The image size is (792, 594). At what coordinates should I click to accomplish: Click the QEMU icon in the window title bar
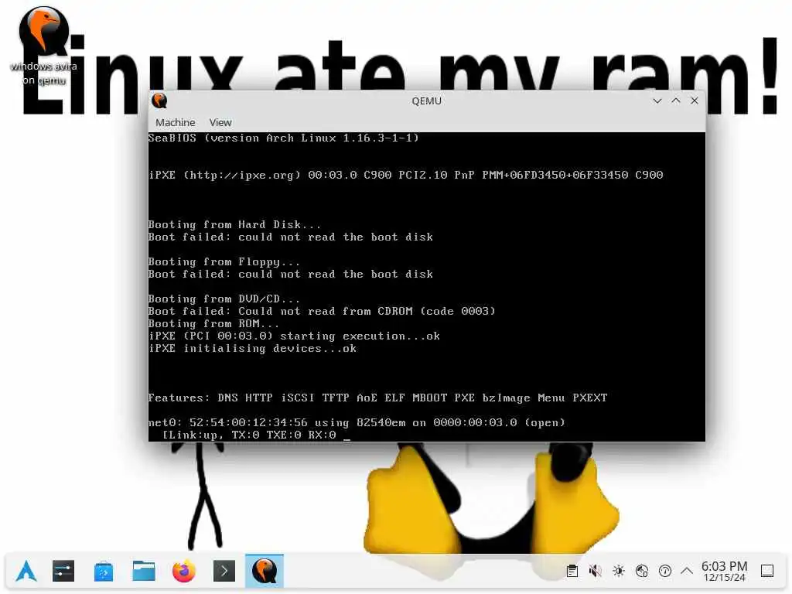pos(159,101)
